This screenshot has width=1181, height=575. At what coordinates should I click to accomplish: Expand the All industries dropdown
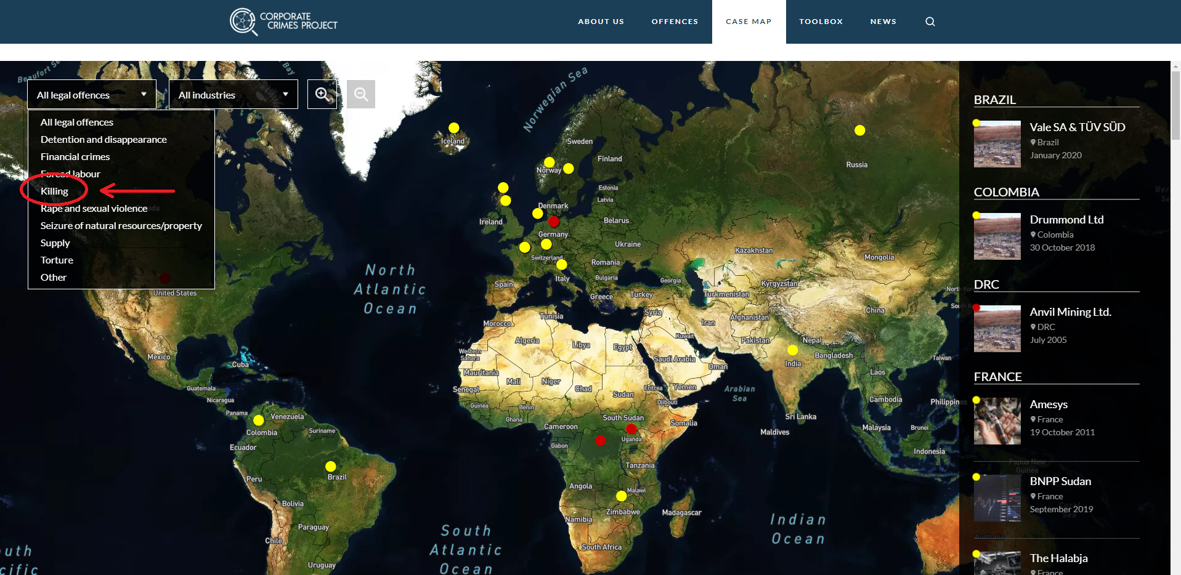pyautogui.click(x=233, y=95)
